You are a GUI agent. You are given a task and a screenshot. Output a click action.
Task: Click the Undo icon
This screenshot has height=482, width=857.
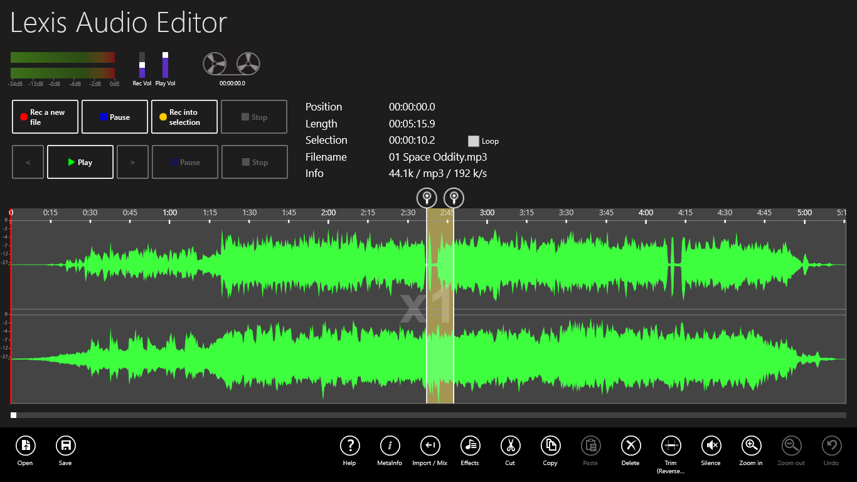pyautogui.click(x=831, y=446)
